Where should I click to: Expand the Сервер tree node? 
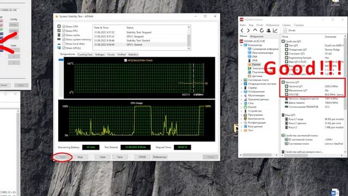pos(241,88)
